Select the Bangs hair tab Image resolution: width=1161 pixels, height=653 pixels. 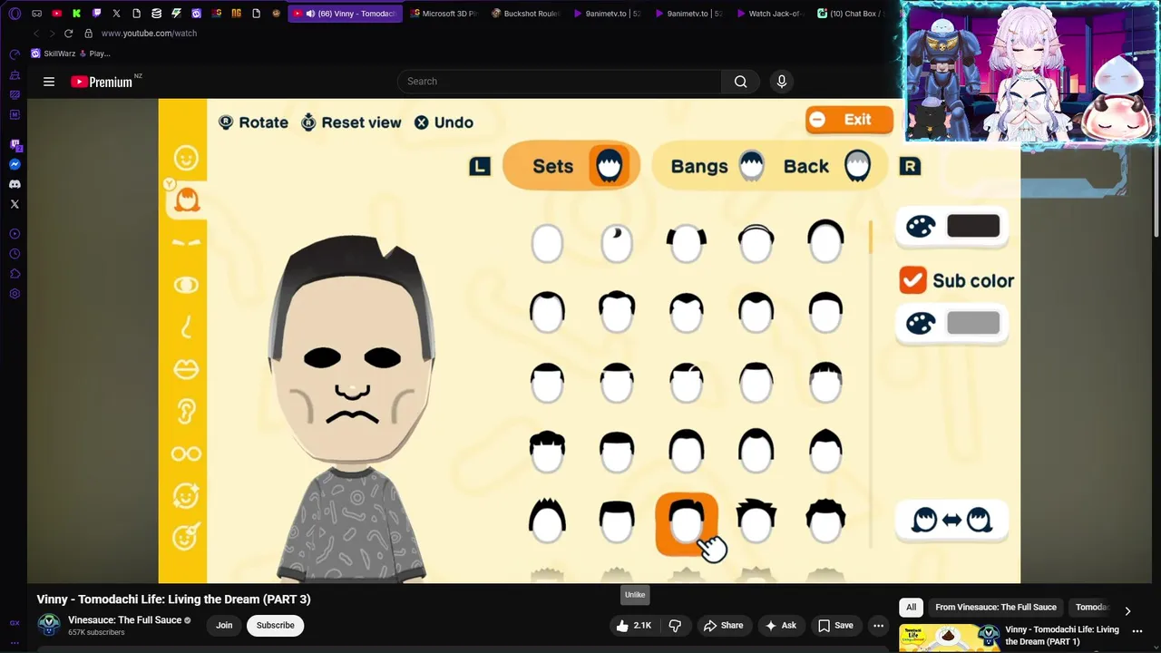[x=717, y=166]
